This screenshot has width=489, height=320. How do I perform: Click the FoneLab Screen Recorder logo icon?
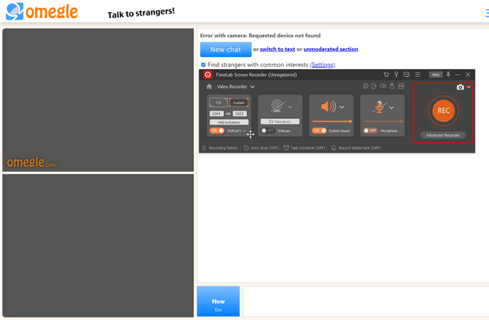coord(207,75)
